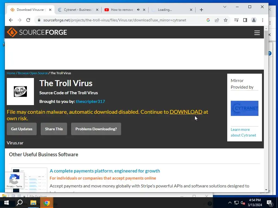Click the scrollbar up arrow
This screenshot has width=278, height=208.
[x=266, y=28]
